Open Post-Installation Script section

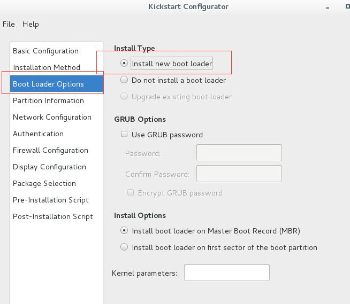point(56,216)
